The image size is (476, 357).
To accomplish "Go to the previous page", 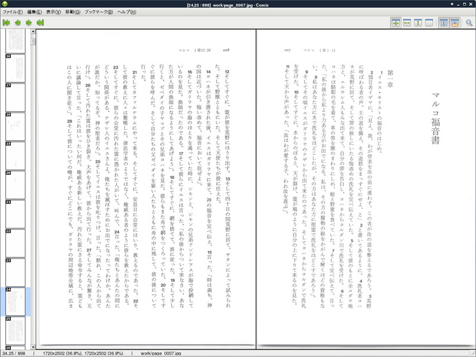I will pyautogui.click(x=18, y=23).
